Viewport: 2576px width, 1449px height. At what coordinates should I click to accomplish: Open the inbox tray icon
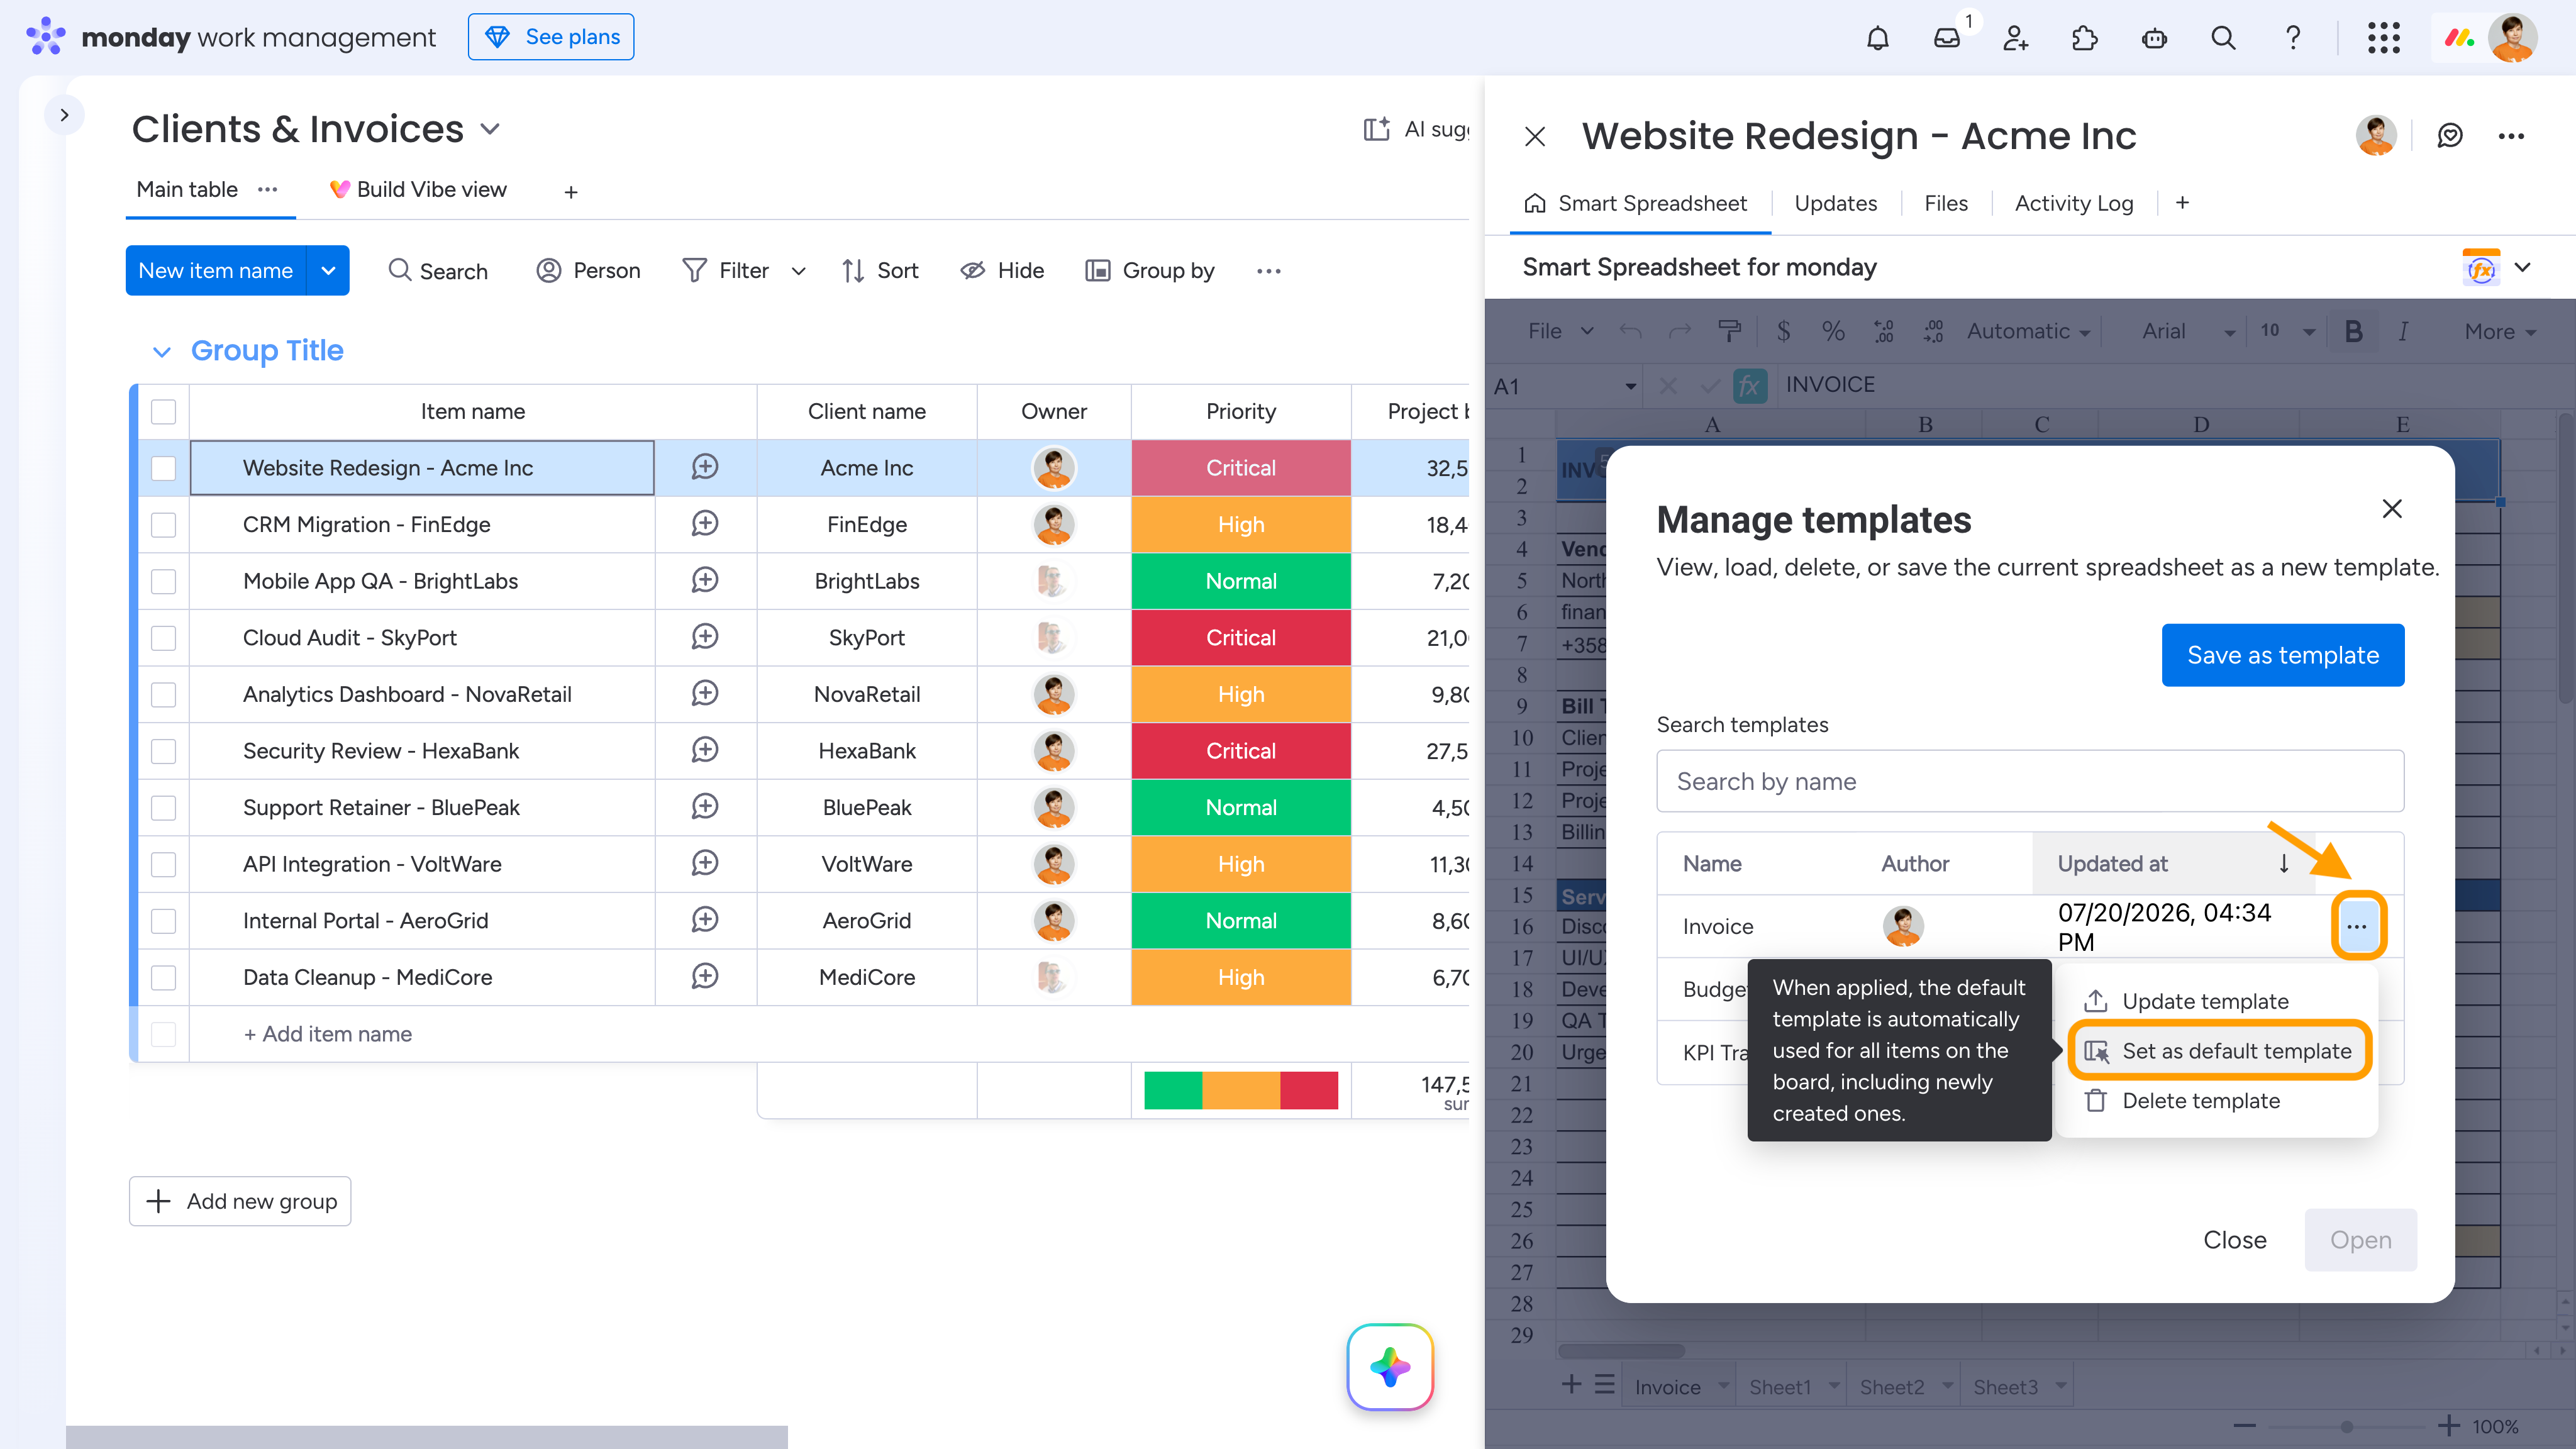point(1946,38)
